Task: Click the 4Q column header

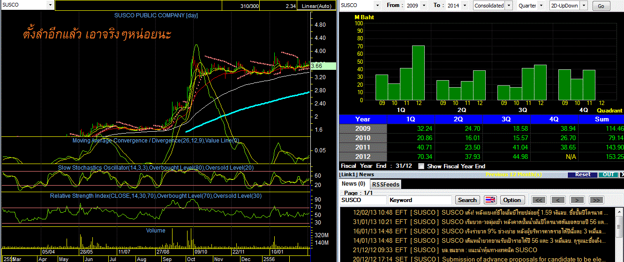Action: tap(555, 119)
